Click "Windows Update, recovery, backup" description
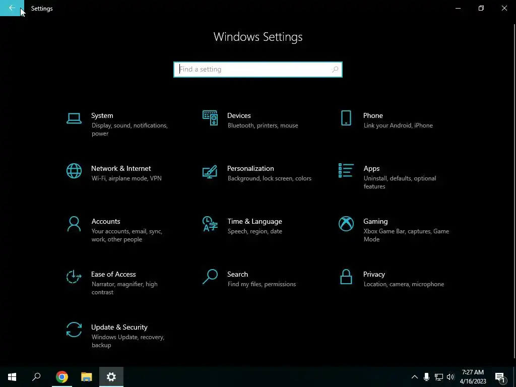 (127, 341)
